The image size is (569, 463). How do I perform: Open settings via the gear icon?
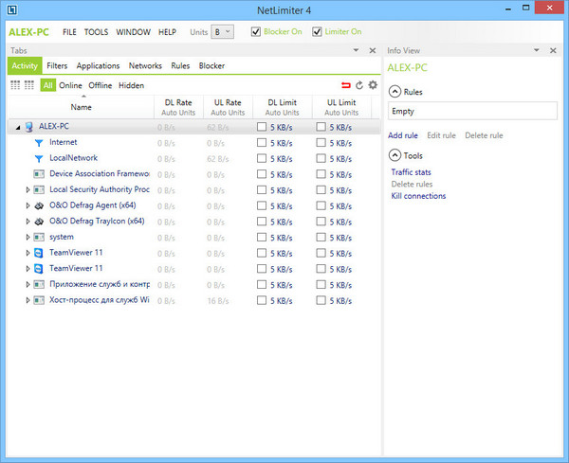(373, 85)
